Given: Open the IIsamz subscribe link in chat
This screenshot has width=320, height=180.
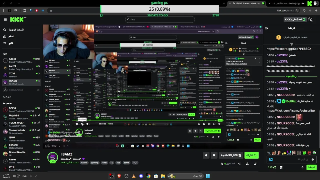Looking at the screenshot, I should click(x=290, y=111).
